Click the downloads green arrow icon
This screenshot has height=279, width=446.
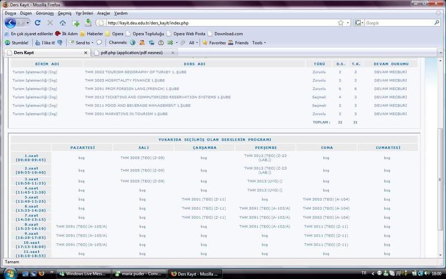click(x=88, y=23)
